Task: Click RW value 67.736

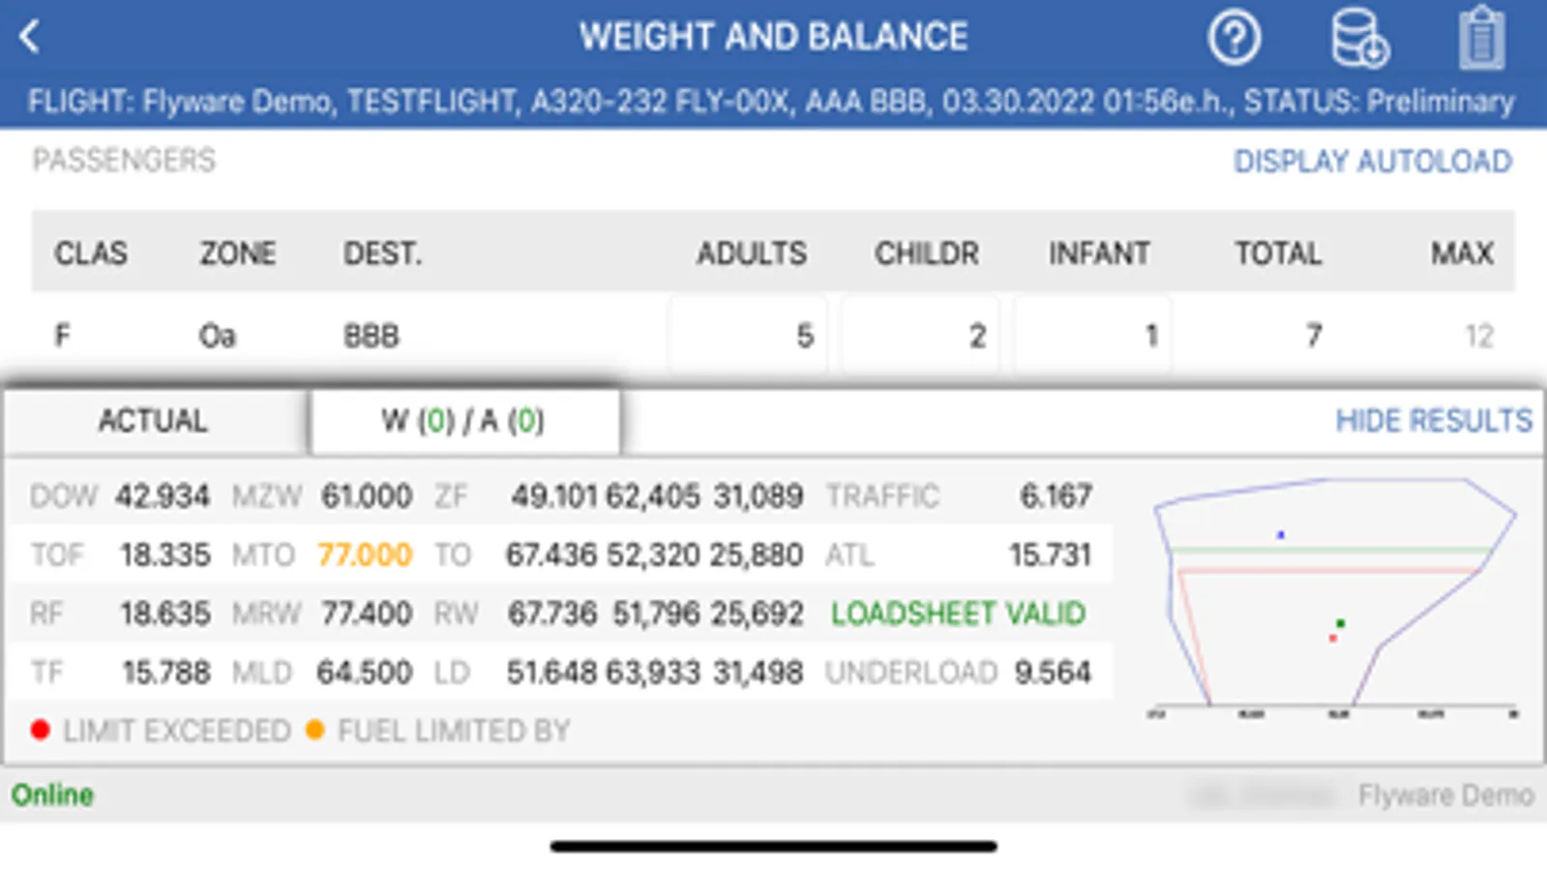Action: click(552, 614)
